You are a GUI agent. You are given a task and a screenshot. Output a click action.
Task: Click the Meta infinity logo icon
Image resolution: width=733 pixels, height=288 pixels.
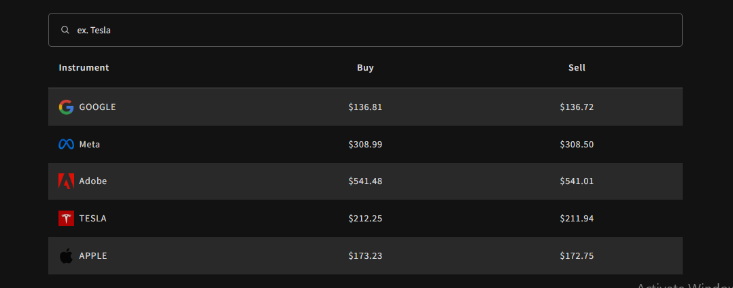(66, 144)
